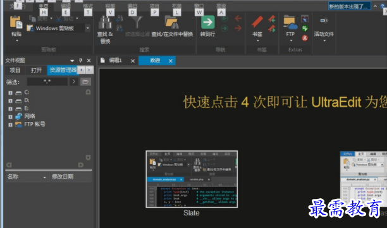Click the red right arrow in navigation group

[x=238, y=28]
